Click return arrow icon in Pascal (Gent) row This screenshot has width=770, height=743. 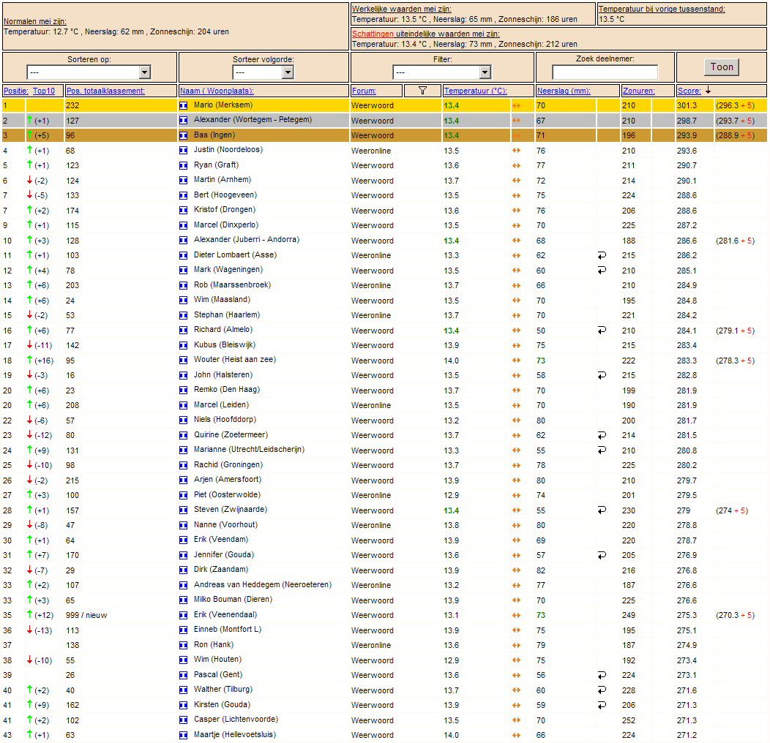click(602, 675)
